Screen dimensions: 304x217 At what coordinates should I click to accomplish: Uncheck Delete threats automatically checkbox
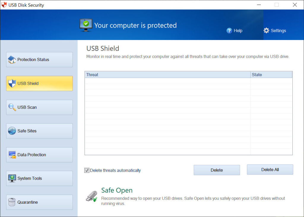click(87, 170)
